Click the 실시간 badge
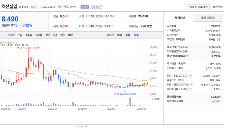This screenshot has height=128, width=227. point(85,7)
